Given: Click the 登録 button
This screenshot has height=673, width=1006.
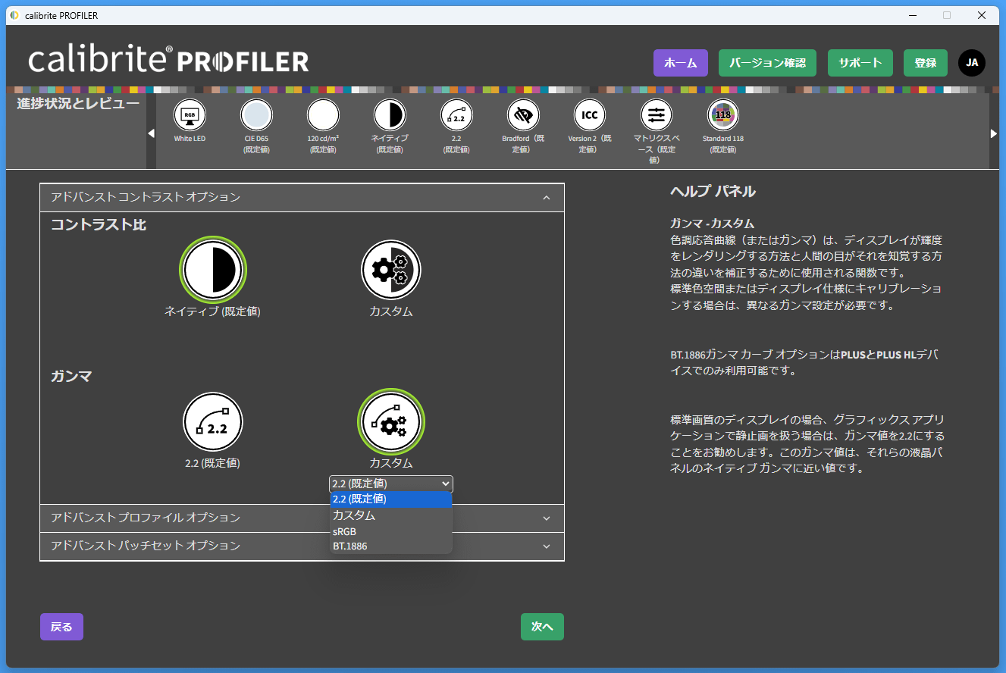Looking at the screenshot, I should 926,63.
